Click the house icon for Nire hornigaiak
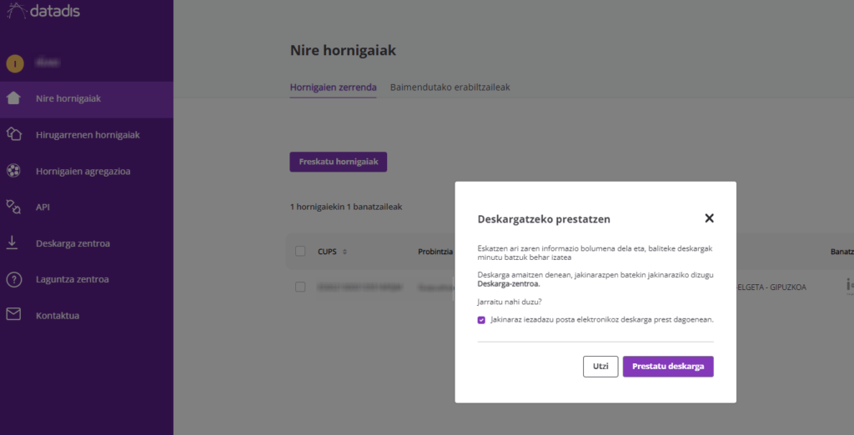 click(13, 98)
